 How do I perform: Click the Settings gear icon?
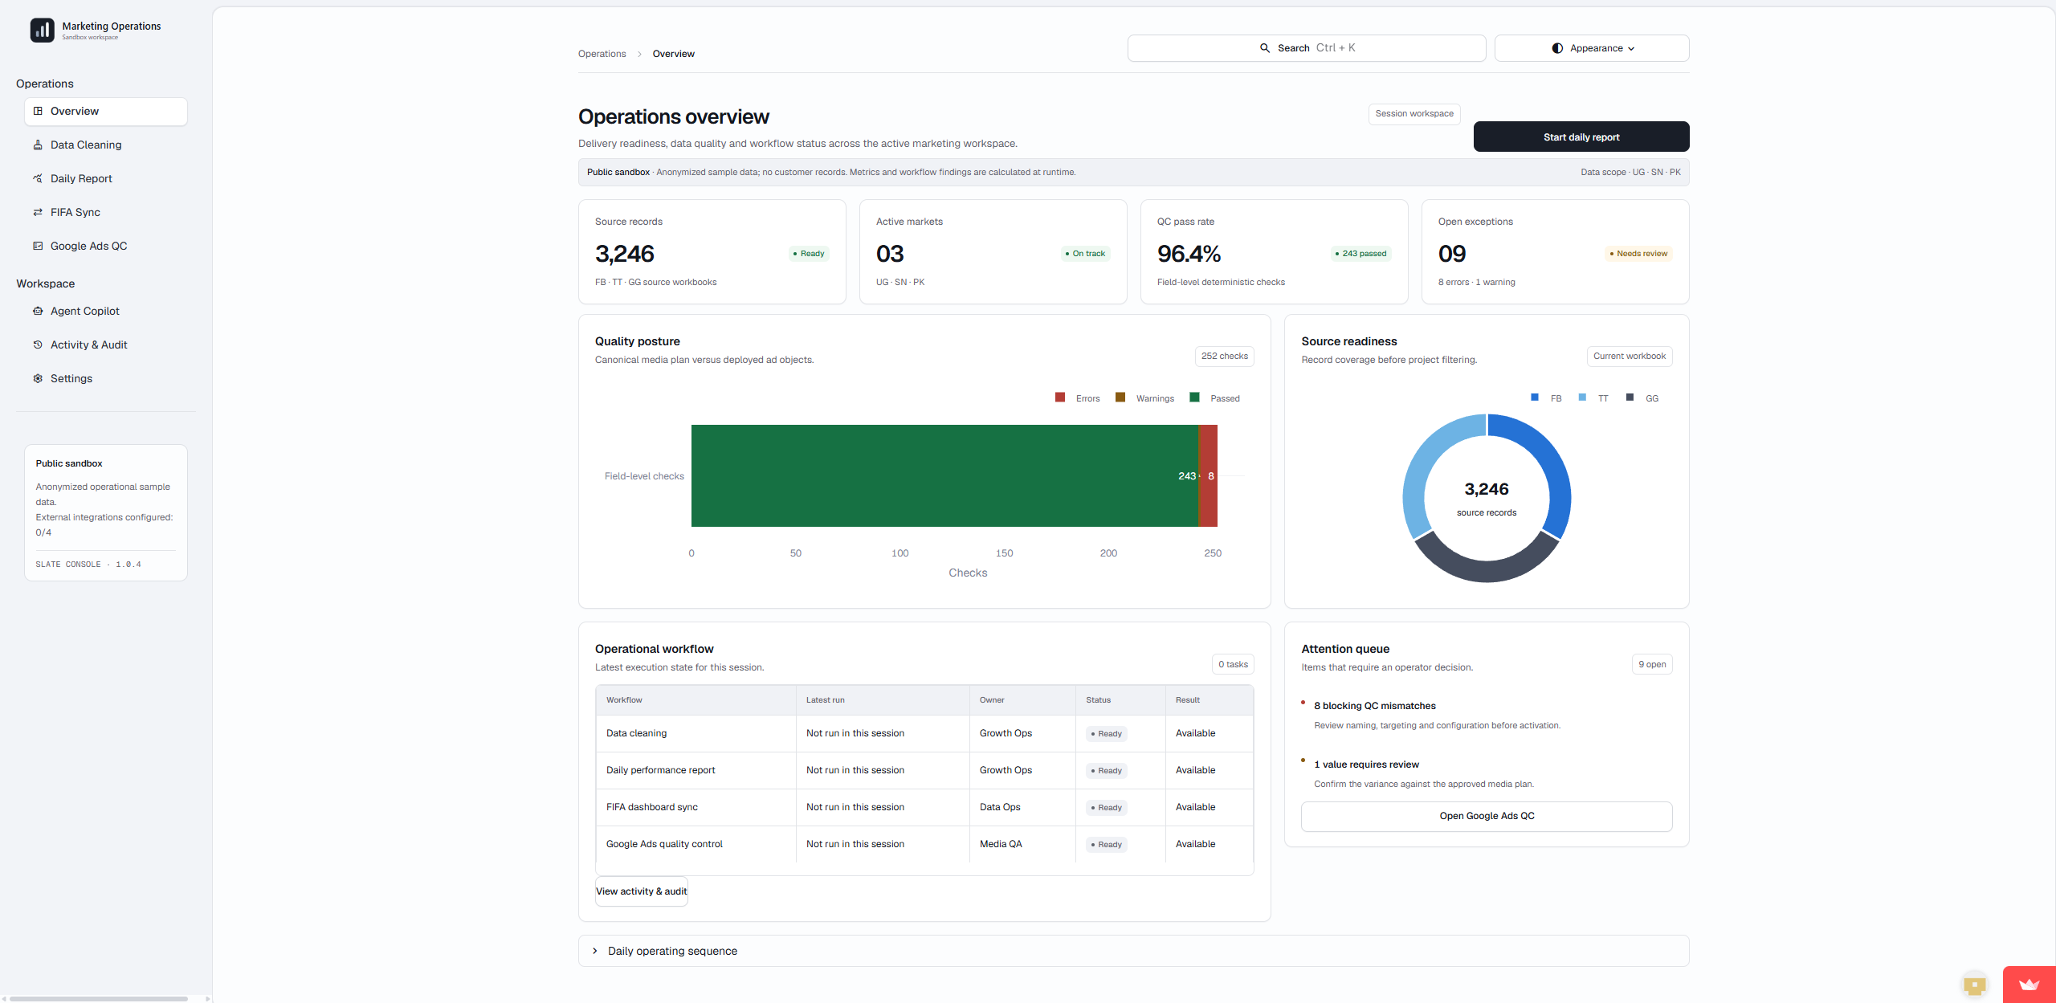click(x=38, y=378)
